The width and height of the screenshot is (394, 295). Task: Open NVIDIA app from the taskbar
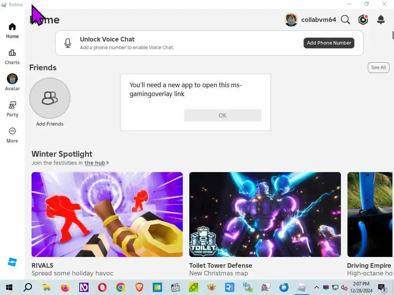pos(157,287)
